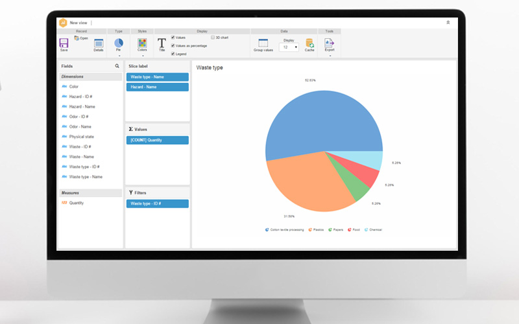The image size is (519, 324).
Task: Enable the 3D chart checkbox
Action: [213, 38]
